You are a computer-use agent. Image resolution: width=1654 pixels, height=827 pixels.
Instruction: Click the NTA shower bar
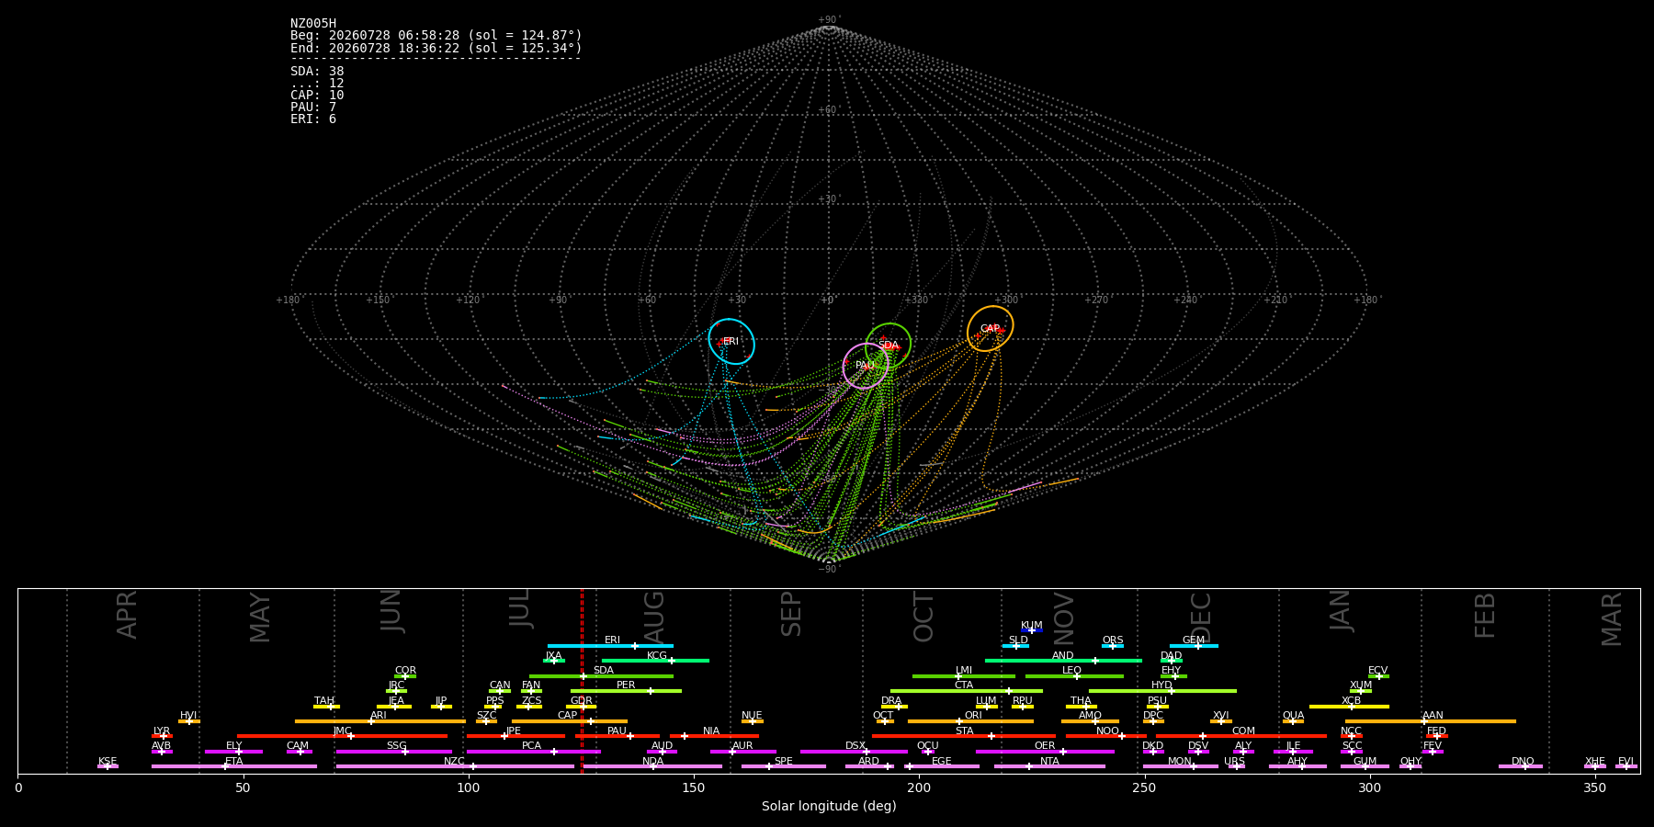[x=1049, y=766]
